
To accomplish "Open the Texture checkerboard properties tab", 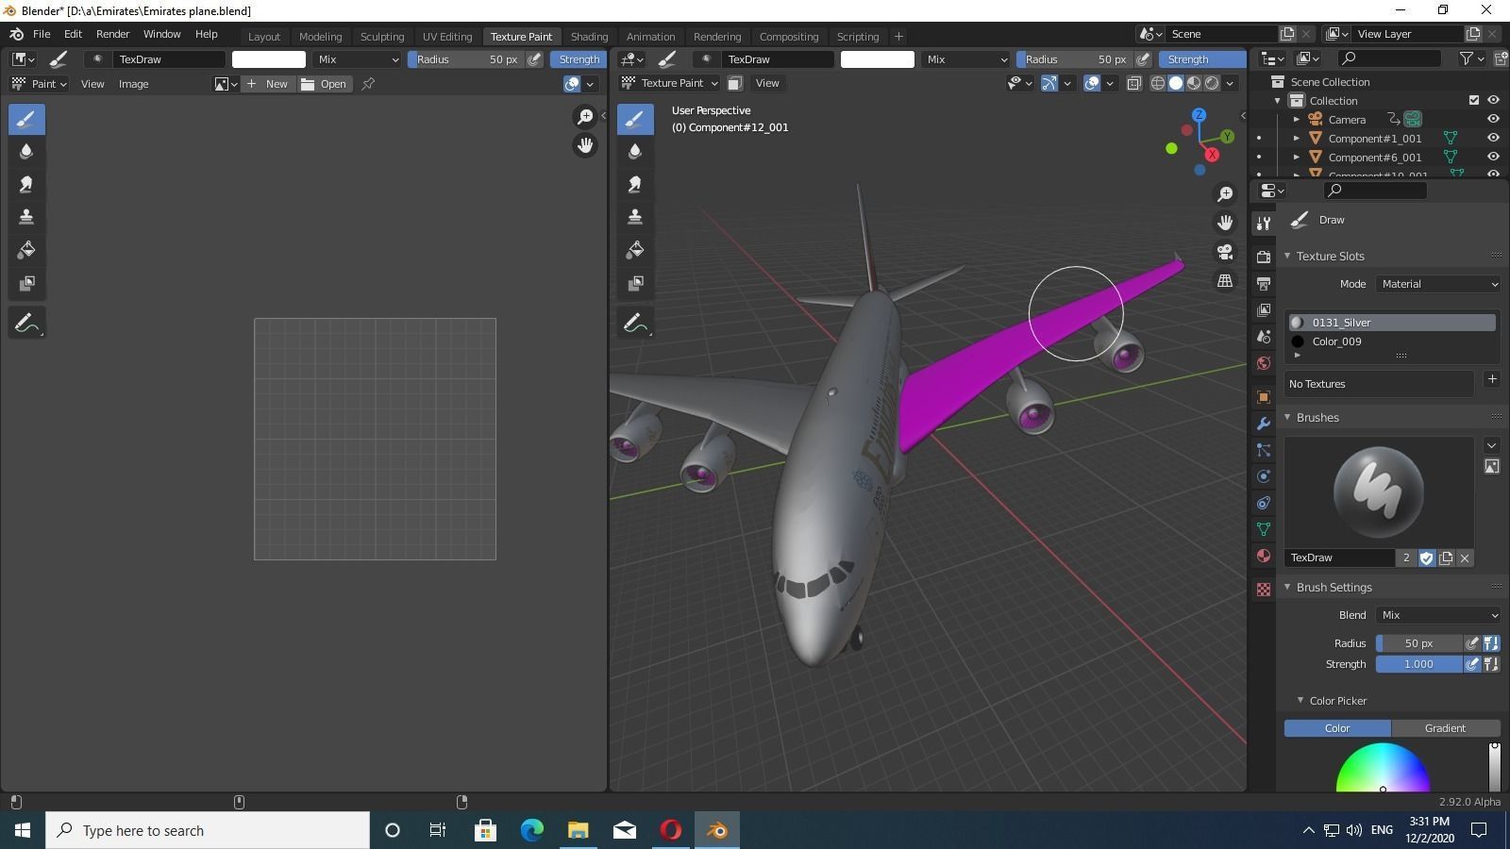I will (1264, 590).
